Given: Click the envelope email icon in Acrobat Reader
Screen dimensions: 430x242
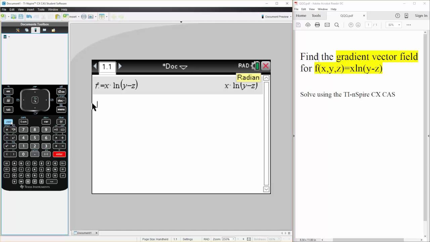Looking at the screenshot, I should 327,25.
